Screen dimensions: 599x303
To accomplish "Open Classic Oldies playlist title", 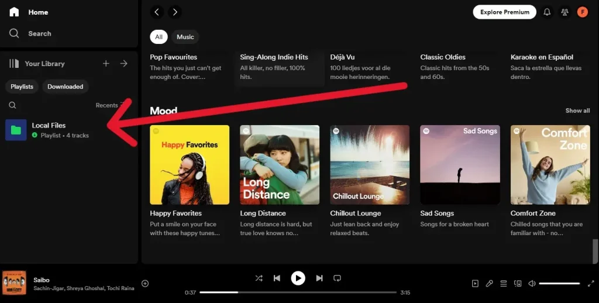I will (443, 57).
